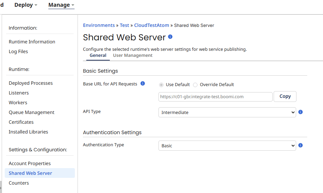The image size is (323, 193).
Task: Switch to the User Management tab
Action: pyautogui.click(x=133, y=55)
